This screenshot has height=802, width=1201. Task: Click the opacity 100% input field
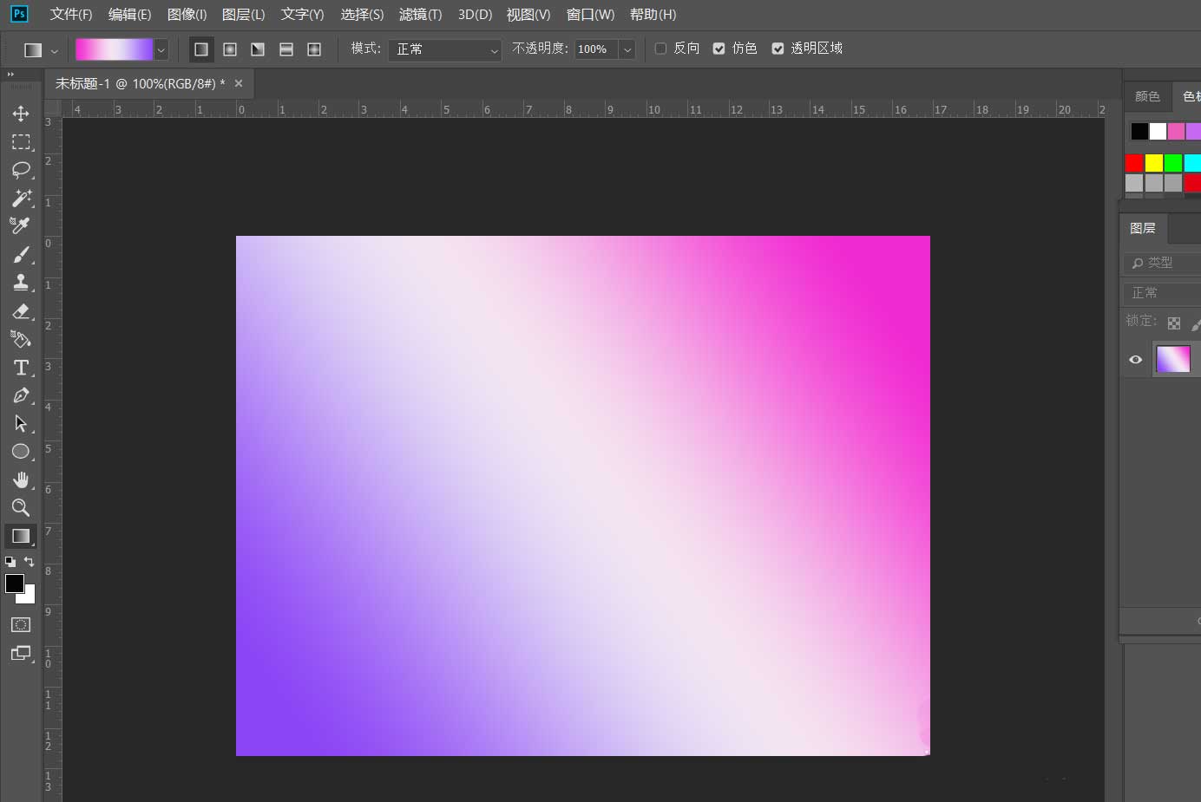[596, 49]
